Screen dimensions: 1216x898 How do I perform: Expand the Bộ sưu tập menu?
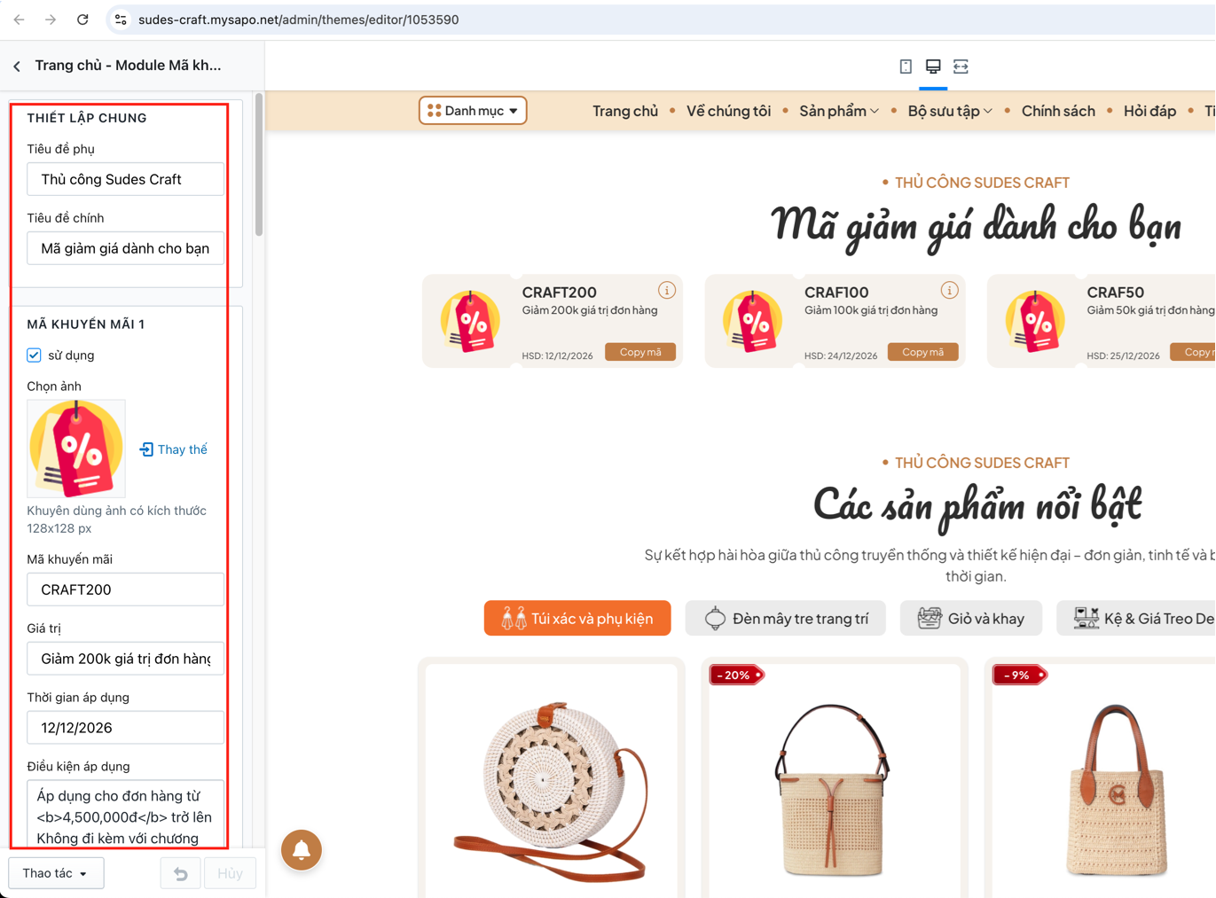(950, 111)
